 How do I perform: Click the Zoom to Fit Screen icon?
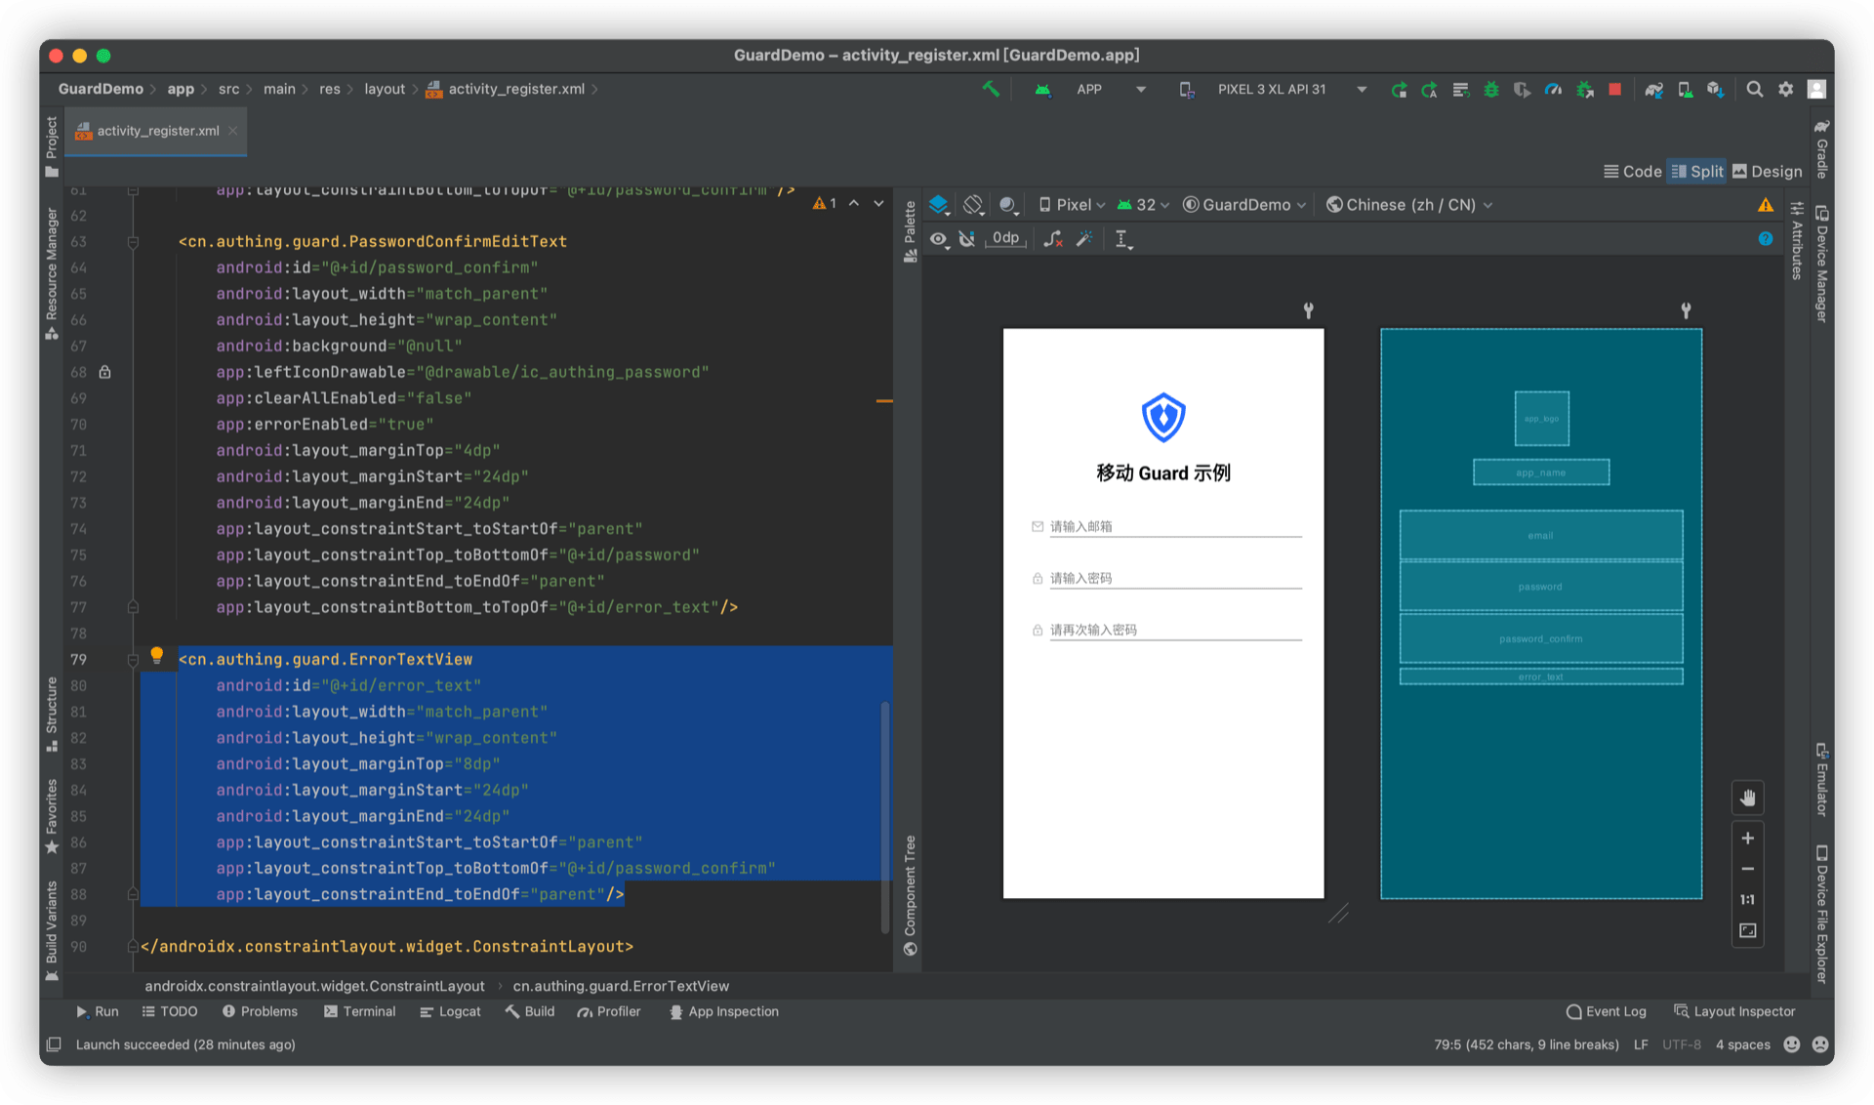(1747, 931)
